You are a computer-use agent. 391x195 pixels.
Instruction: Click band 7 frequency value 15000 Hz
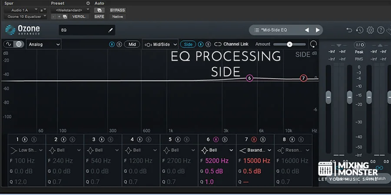(257, 161)
